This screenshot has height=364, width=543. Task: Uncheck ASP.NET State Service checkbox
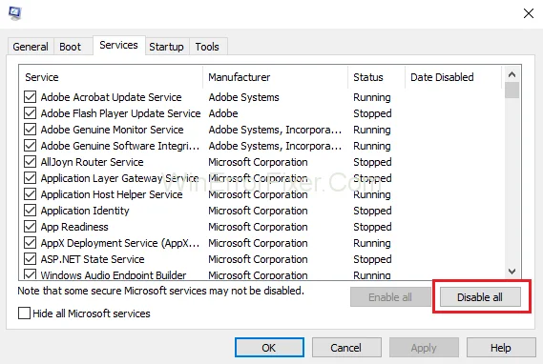(x=31, y=259)
